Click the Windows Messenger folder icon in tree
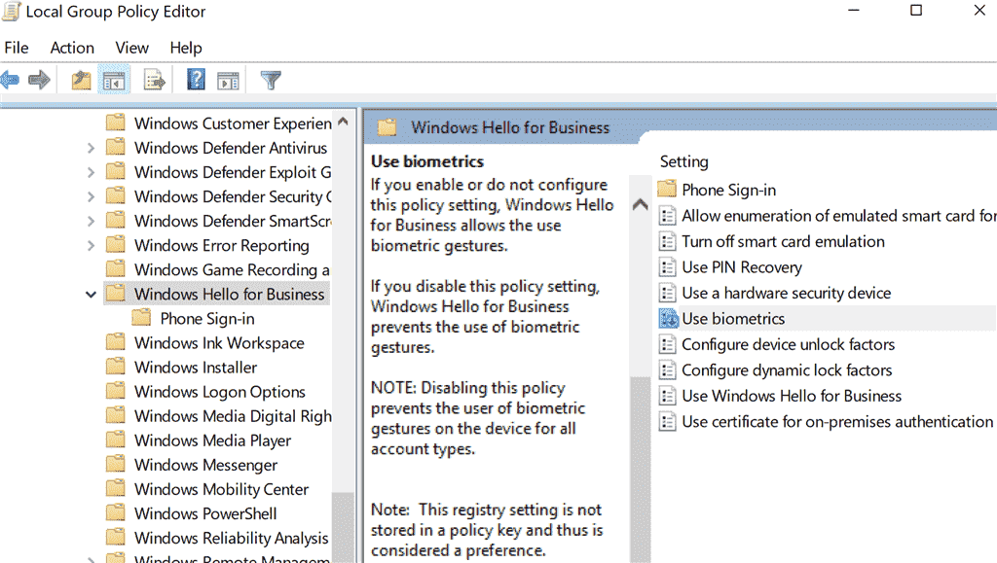The height and width of the screenshot is (563, 997). pos(116,464)
